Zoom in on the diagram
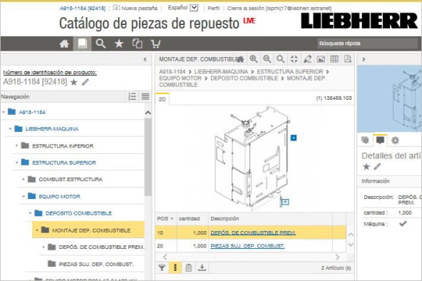Image resolution: width=422 pixels, height=281 pixels. 254,59
